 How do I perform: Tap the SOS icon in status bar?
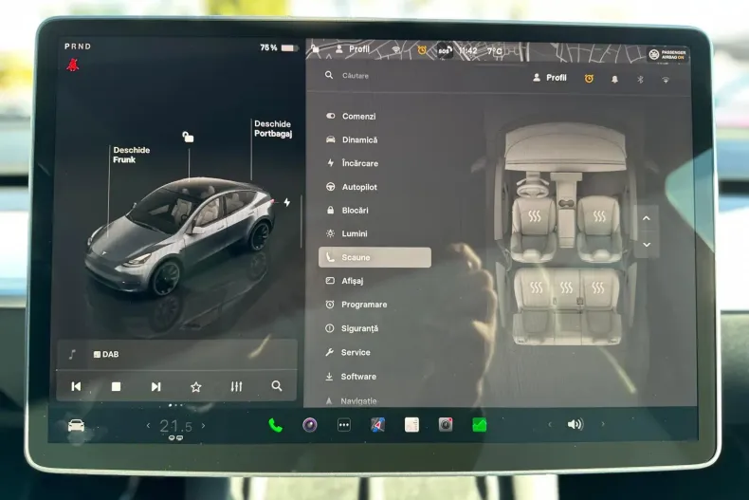(445, 50)
